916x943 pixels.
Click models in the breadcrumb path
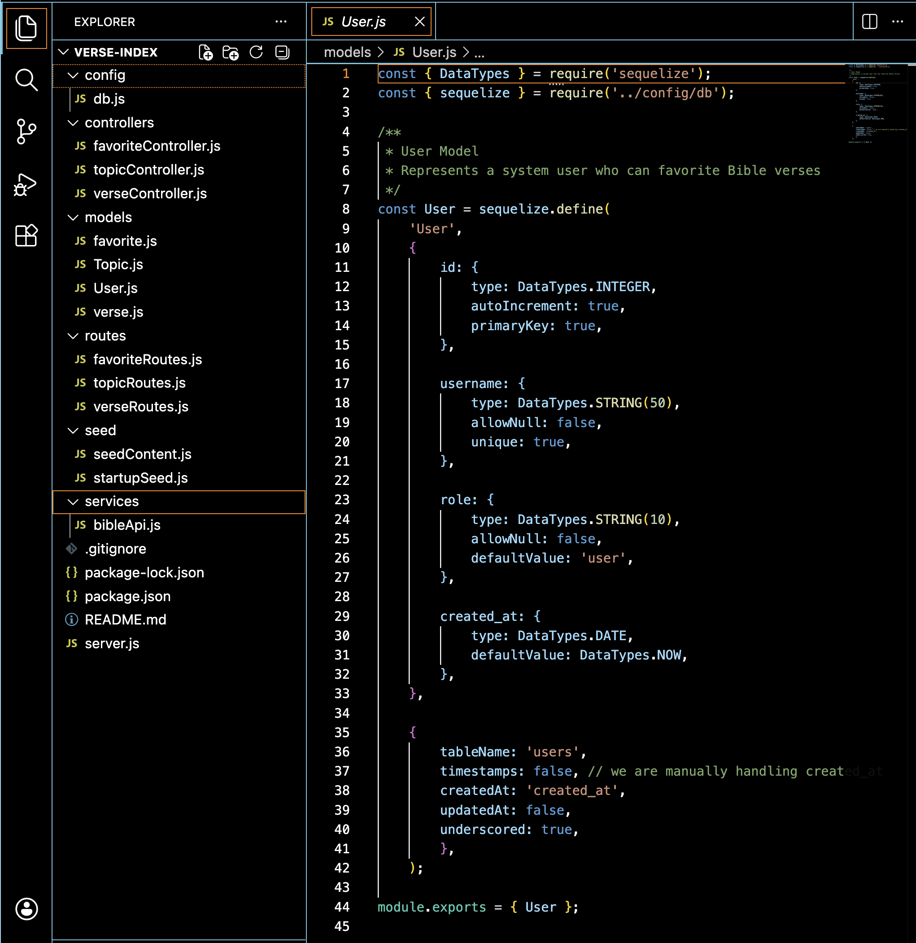pos(347,52)
